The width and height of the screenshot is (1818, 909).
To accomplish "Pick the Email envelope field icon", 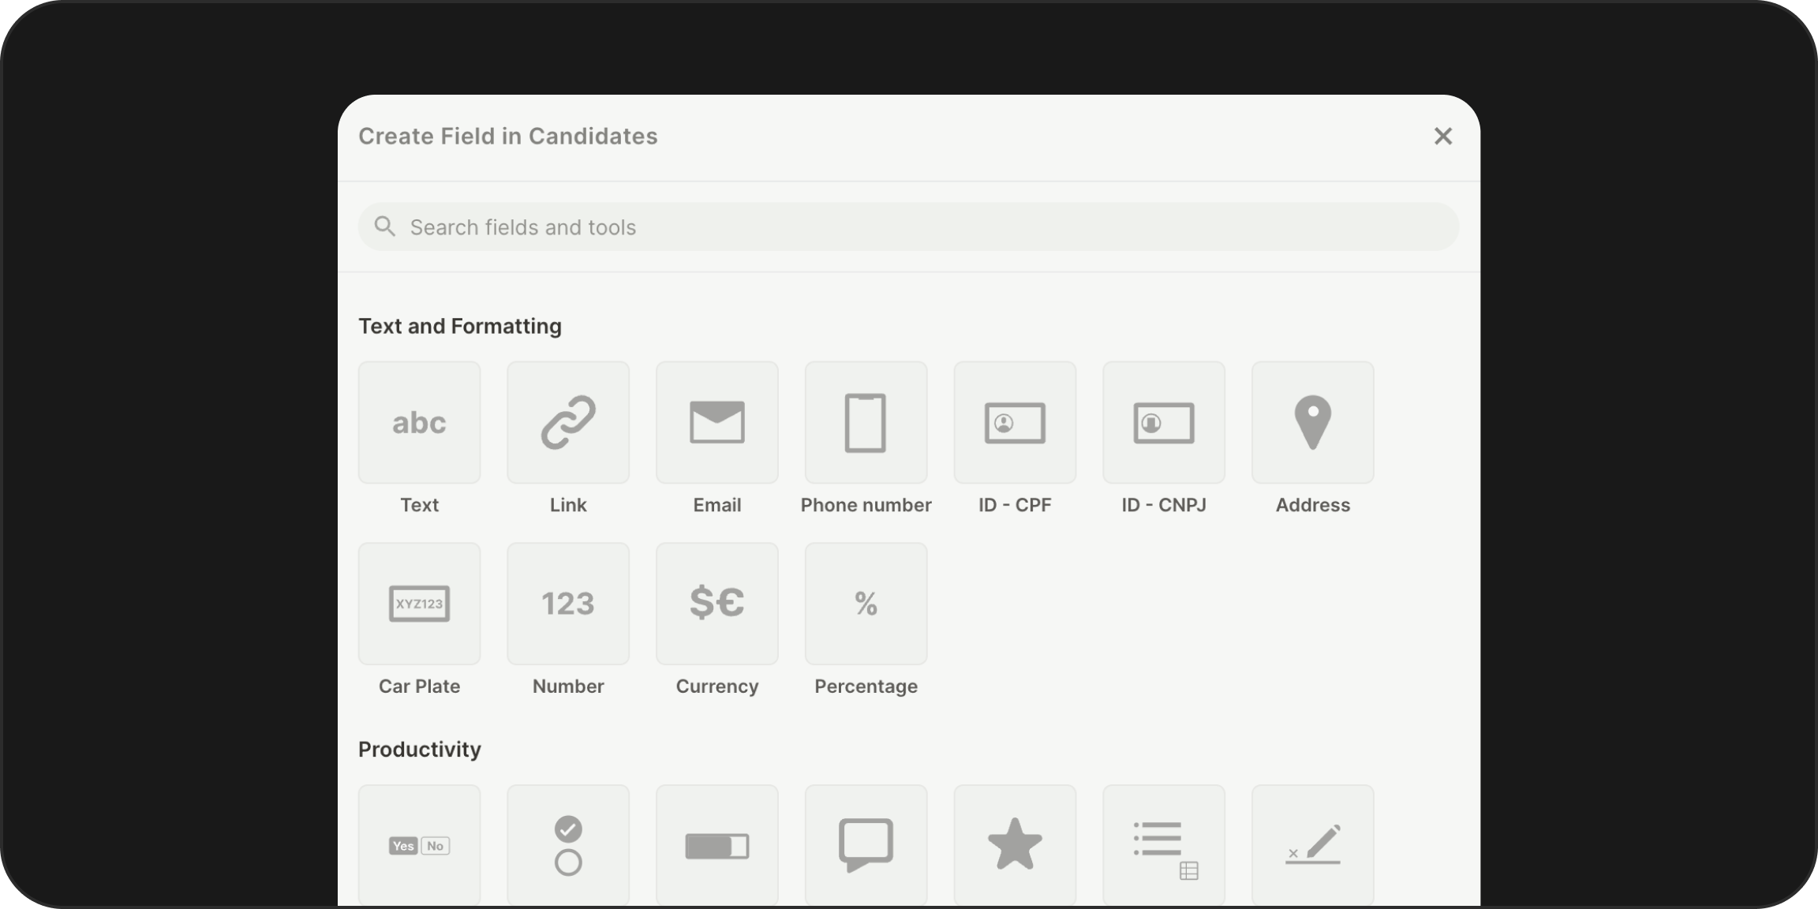I will coord(716,422).
